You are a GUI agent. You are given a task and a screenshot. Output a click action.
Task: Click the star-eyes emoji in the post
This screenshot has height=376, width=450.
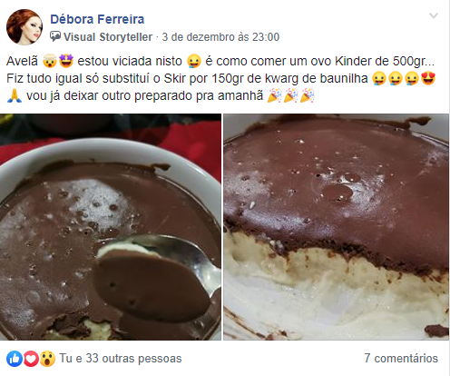coord(66,61)
